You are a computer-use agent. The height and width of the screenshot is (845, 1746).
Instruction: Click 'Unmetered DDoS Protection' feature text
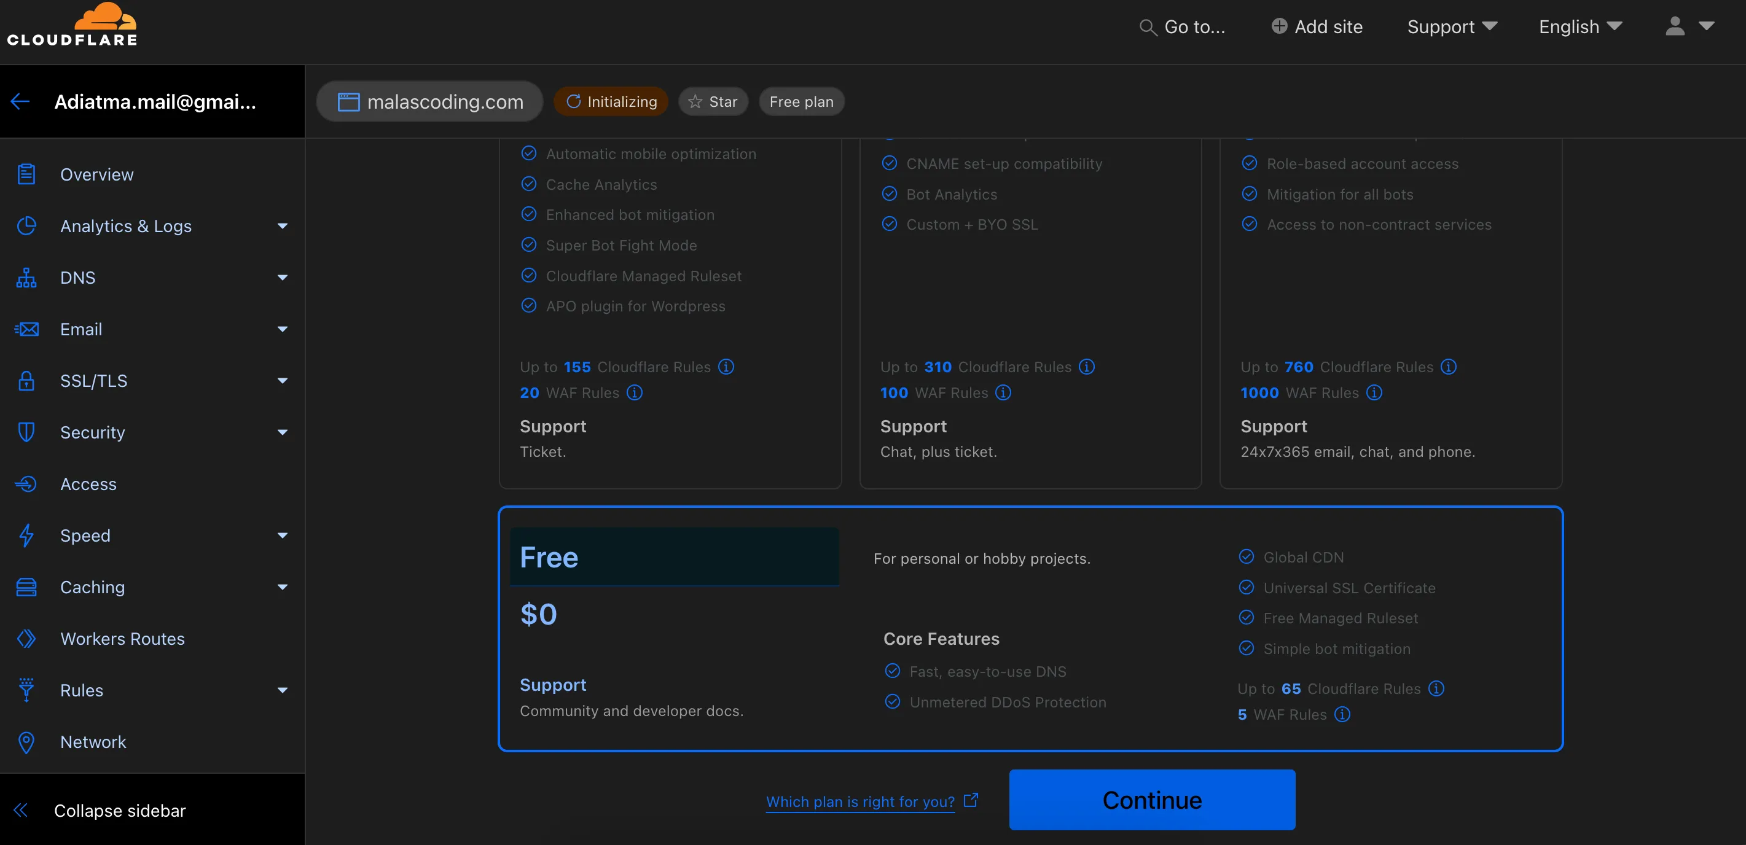pos(1008,702)
